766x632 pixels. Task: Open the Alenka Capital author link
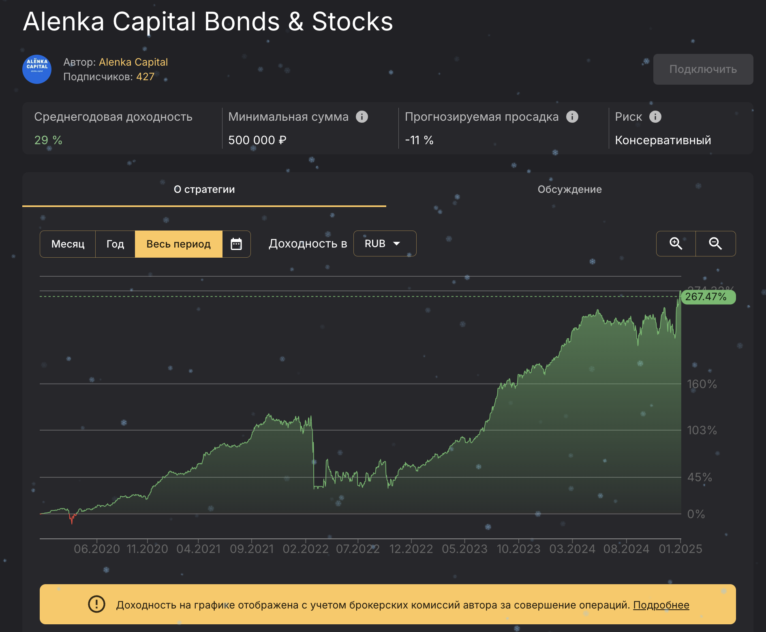(x=133, y=62)
